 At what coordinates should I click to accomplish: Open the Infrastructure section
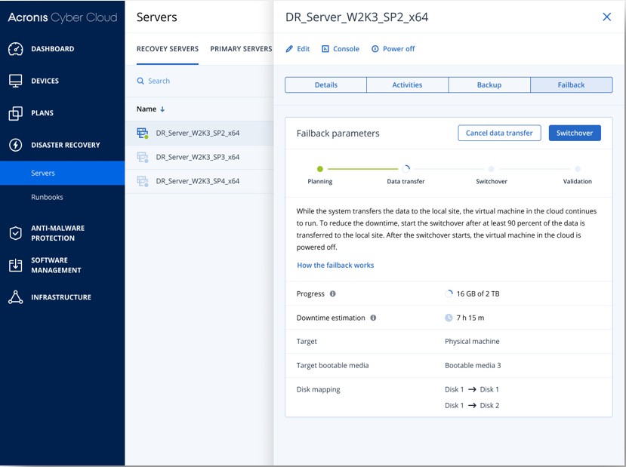pyautogui.click(x=17, y=297)
